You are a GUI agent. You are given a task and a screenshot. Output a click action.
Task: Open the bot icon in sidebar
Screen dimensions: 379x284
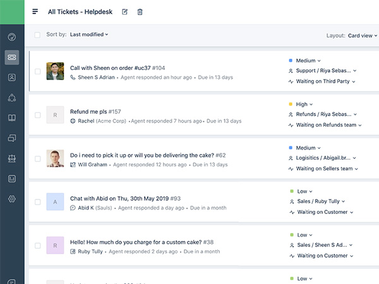point(12,158)
